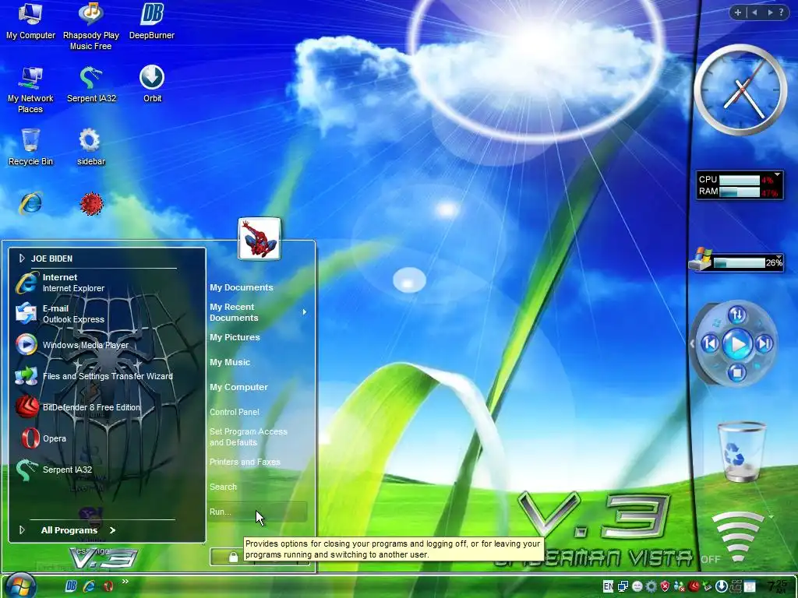This screenshot has width=798, height=598.
Task: Open Opera from quick launch bar
Action: [x=108, y=586]
